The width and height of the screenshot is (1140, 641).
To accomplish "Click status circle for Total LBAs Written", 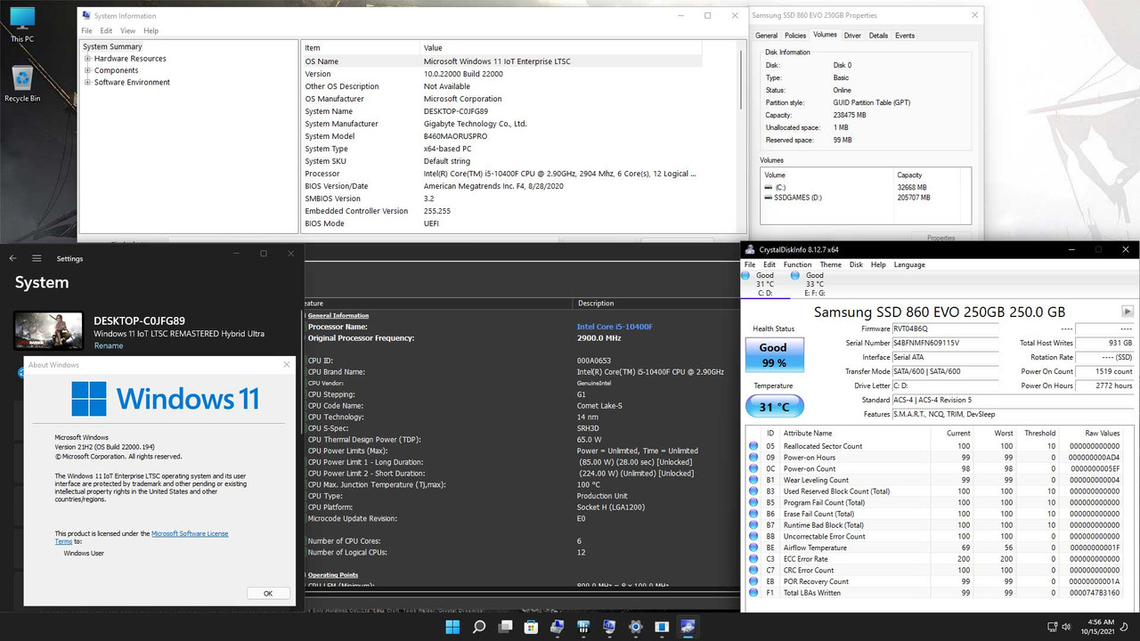I will (753, 592).
